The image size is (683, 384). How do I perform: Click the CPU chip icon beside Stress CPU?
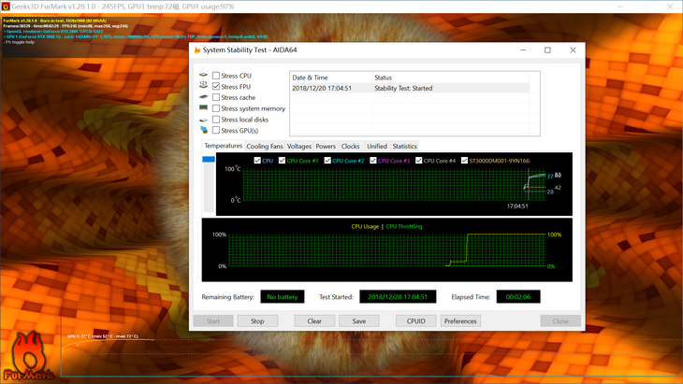click(x=203, y=76)
